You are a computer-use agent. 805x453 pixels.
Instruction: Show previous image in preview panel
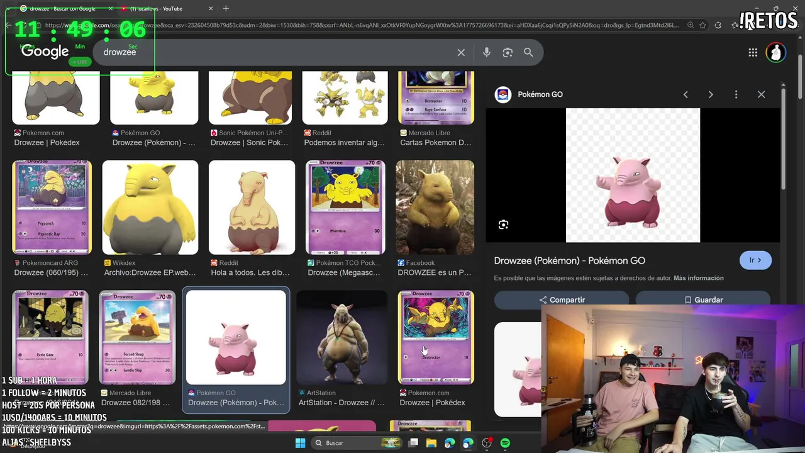coord(686,94)
